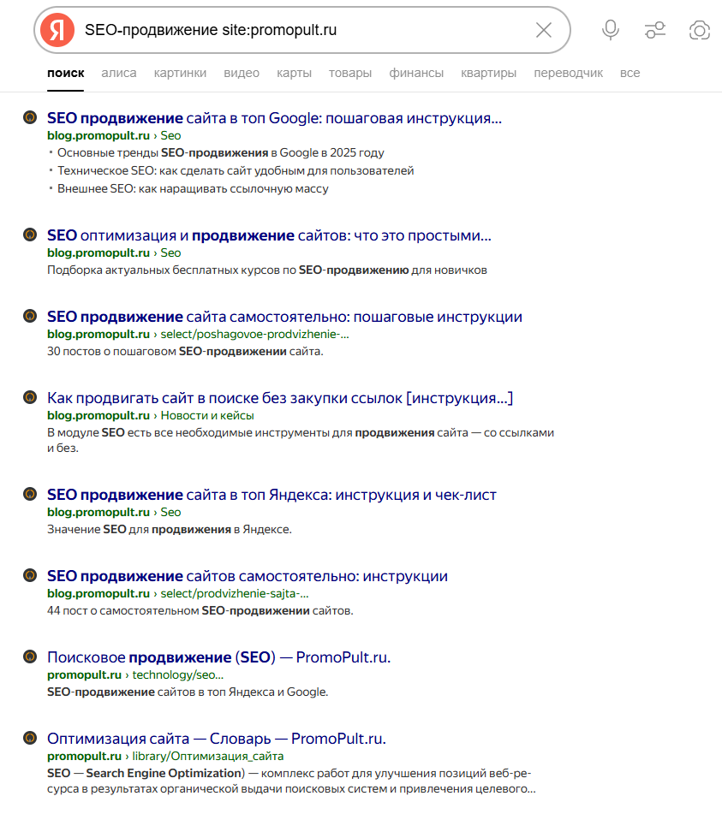Clear the search query with X icon
Image resolution: width=722 pixels, height=814 pixels.
(x=544, y=30)
